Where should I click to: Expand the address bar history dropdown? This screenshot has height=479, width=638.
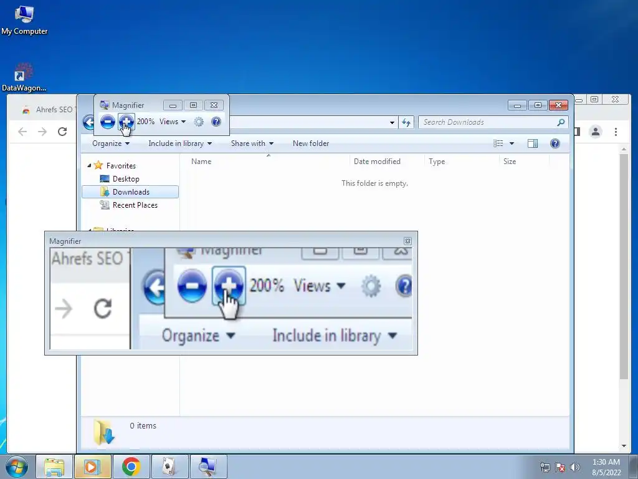392,122
